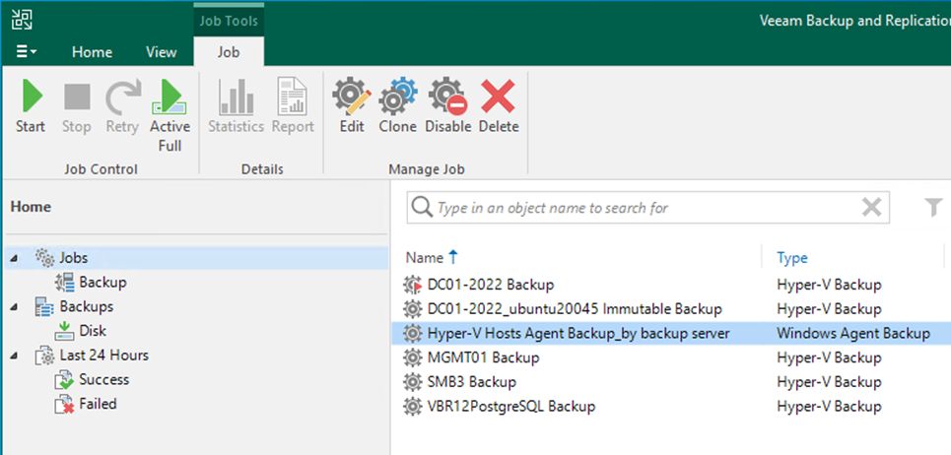This screenshot has height=455, width=951.
Task: Switch to the Home ribbon tab
Action: pyautogui.click(x=93, y=52)
